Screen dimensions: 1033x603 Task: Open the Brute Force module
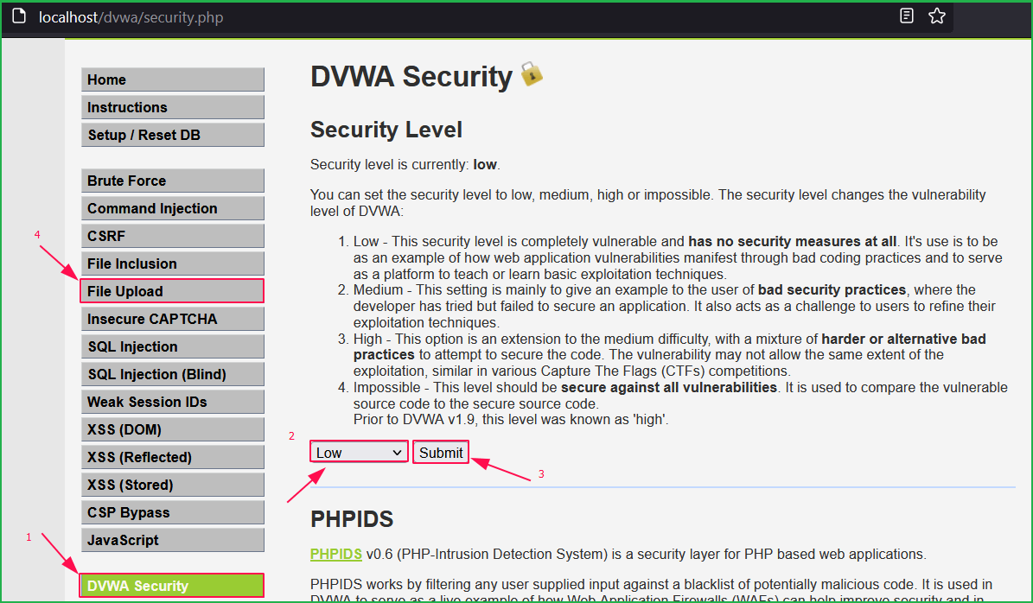(x=172, y=180)
